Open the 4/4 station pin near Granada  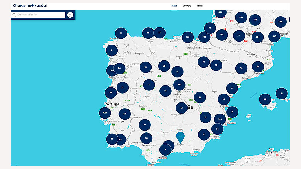point(180,137)
